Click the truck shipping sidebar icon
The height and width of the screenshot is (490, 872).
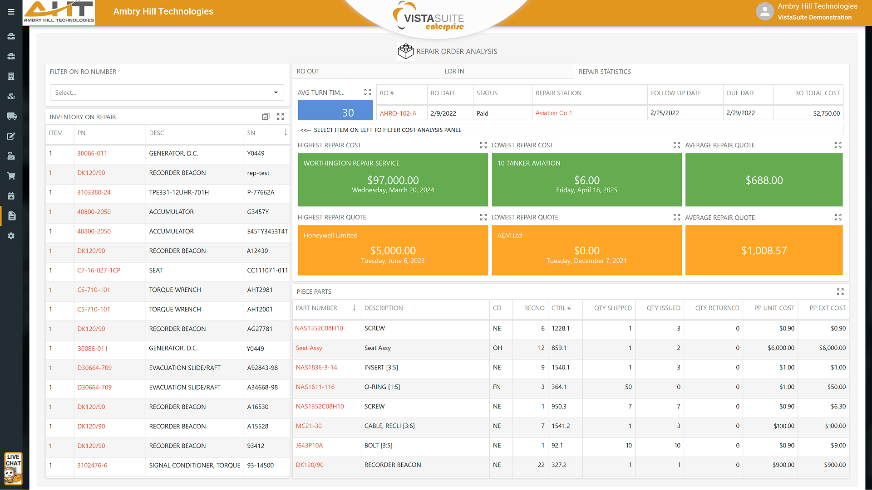click(x=12, y=116)
